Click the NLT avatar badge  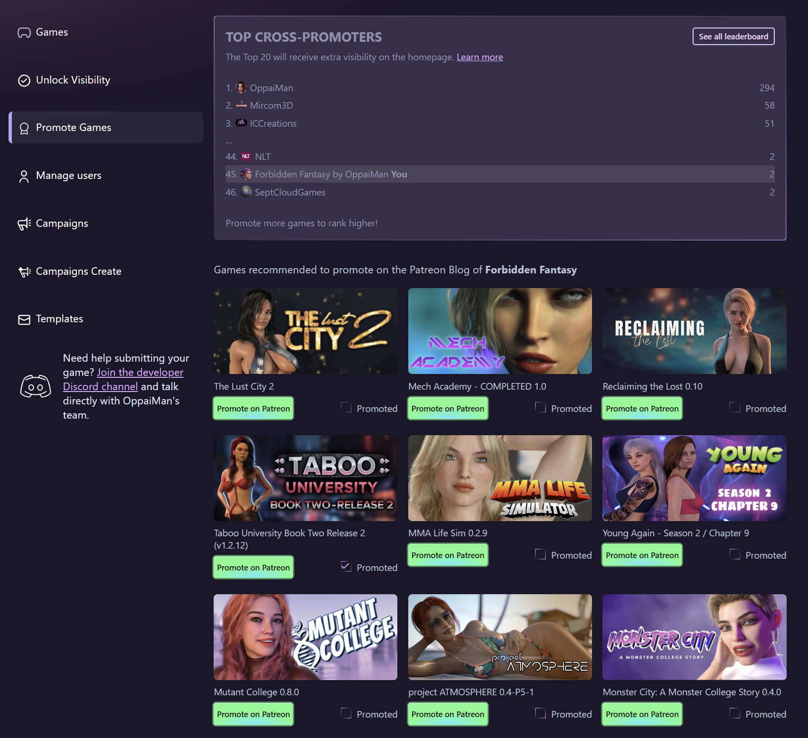(246, 156)
